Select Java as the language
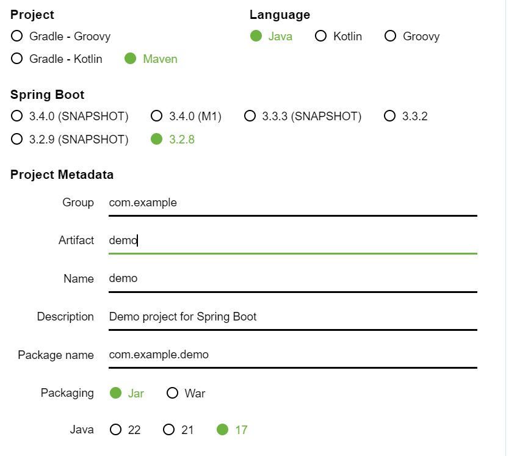This screenshot has width=517, height=456. tap(257, 36)
